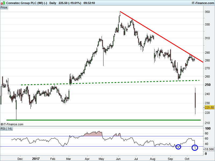Click the 210 price axis label
The height and width of the screenshot is (161, 215).
(207, 123)
